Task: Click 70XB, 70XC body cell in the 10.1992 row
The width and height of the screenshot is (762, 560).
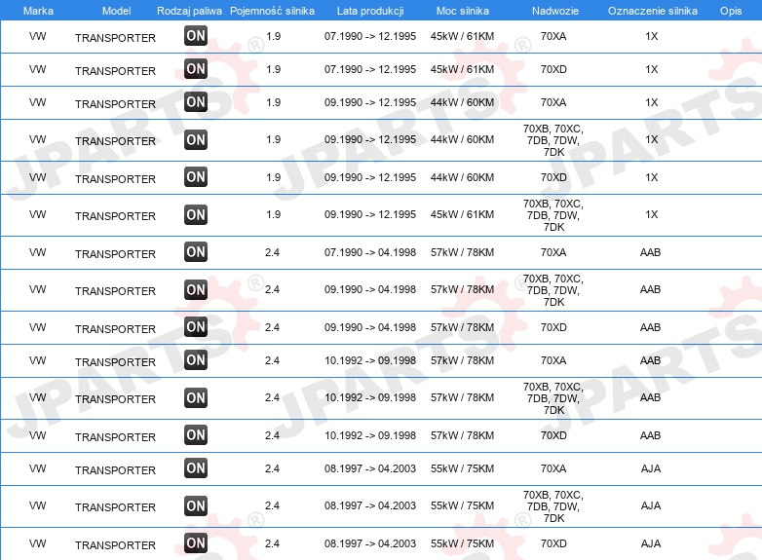Action: 553,398
